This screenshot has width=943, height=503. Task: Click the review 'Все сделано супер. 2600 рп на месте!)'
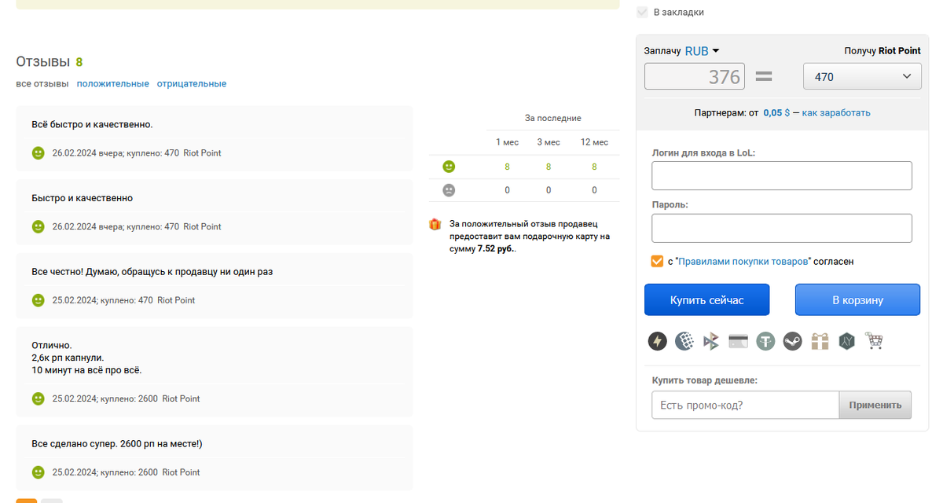click(117, 444)
